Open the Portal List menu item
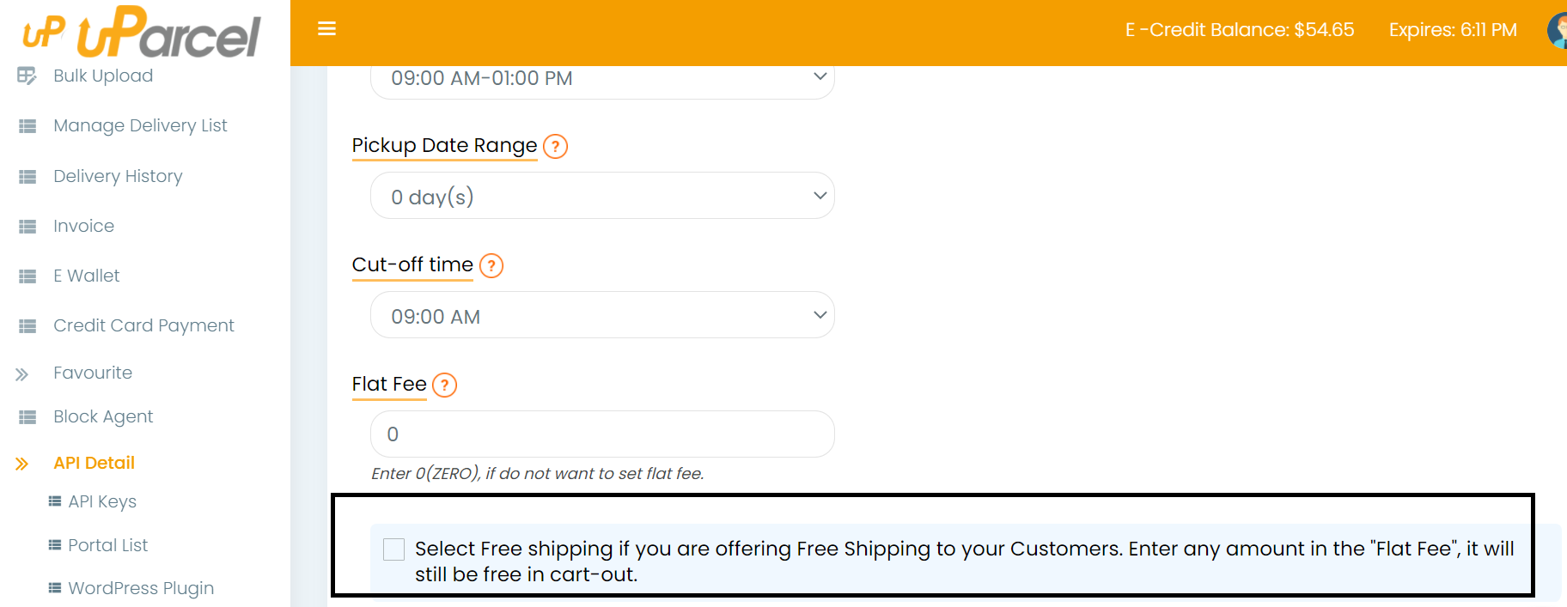Image resolution: width=1567 pixels, height=607 pixels. (107, 545)
